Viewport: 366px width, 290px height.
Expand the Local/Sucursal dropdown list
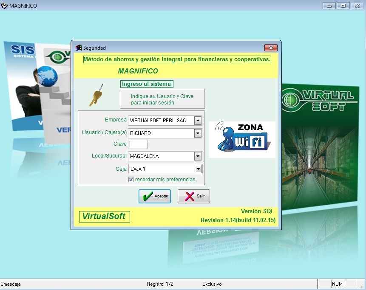pos(198,156)
